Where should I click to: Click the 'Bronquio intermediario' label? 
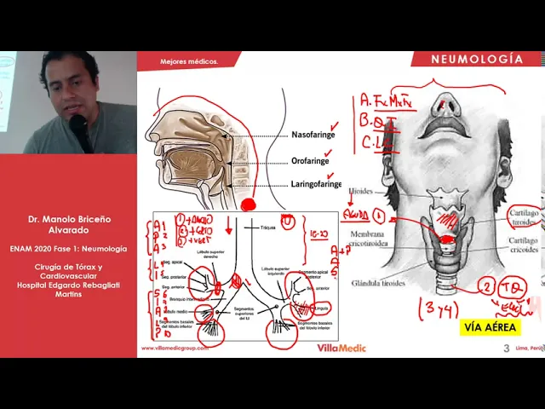(189, 299)
